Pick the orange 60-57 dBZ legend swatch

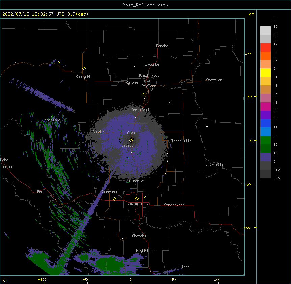point(265,56)
